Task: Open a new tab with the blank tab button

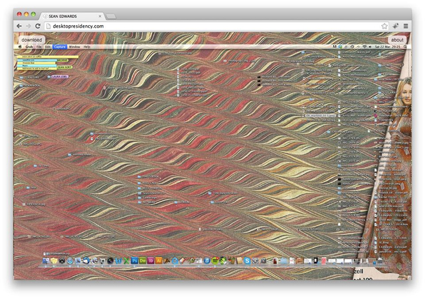Action: point(110,15)
